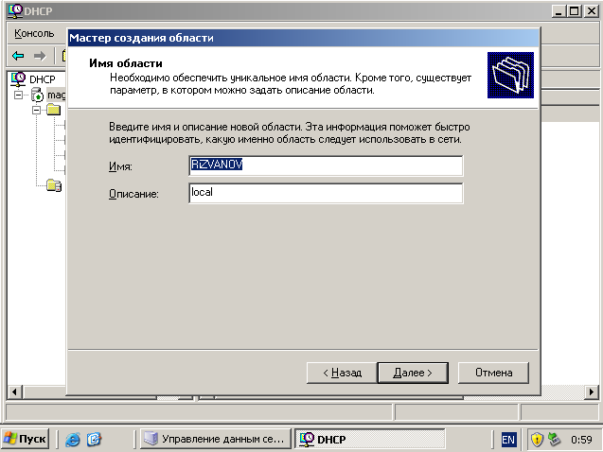Select the yellow folder node in tree
Viewport: 603px width, 452px height.
coord(53,111)
